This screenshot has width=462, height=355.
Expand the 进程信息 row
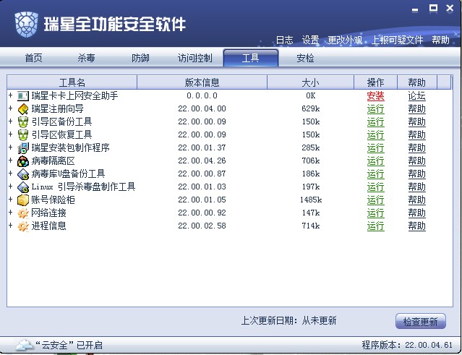pos(11,226)
